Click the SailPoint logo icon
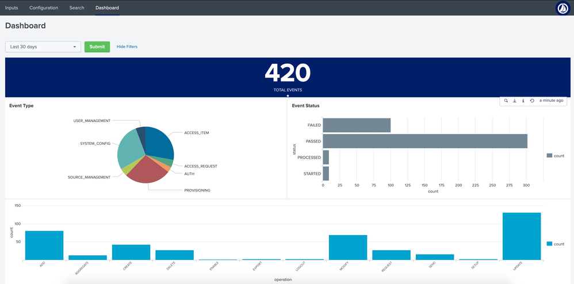The height and width of the screenshot is (284, 574). (562, 8)
